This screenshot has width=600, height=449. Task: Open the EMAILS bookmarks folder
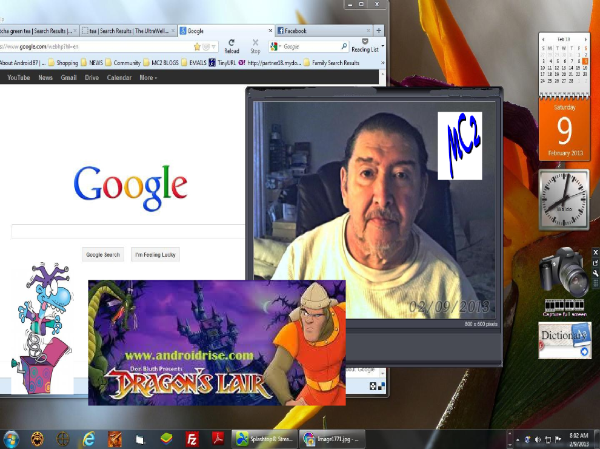(x=193, y=63)
